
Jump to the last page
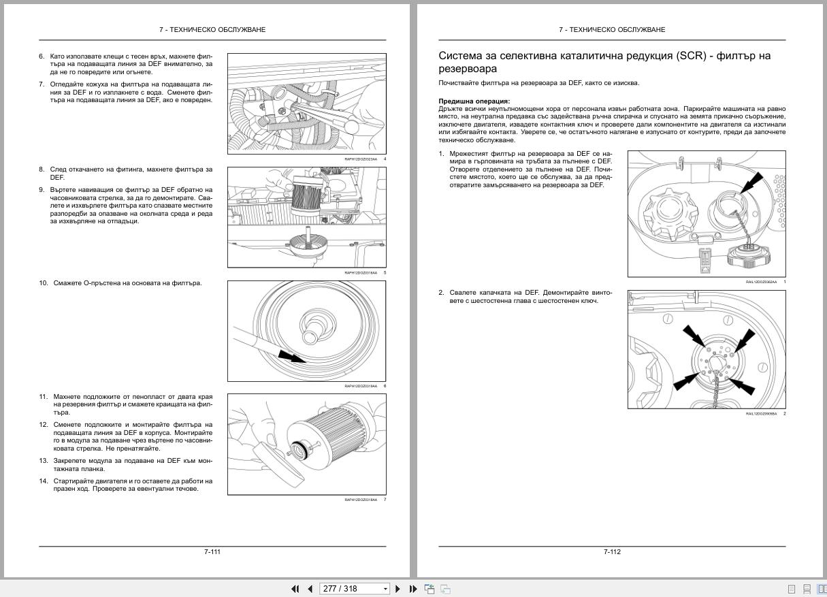coord(413,589)
